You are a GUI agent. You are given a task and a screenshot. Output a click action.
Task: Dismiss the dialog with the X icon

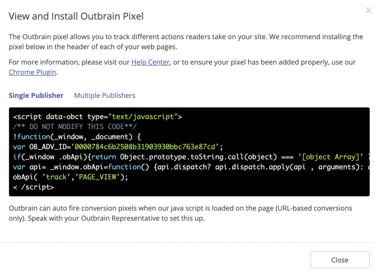(368, 10)
